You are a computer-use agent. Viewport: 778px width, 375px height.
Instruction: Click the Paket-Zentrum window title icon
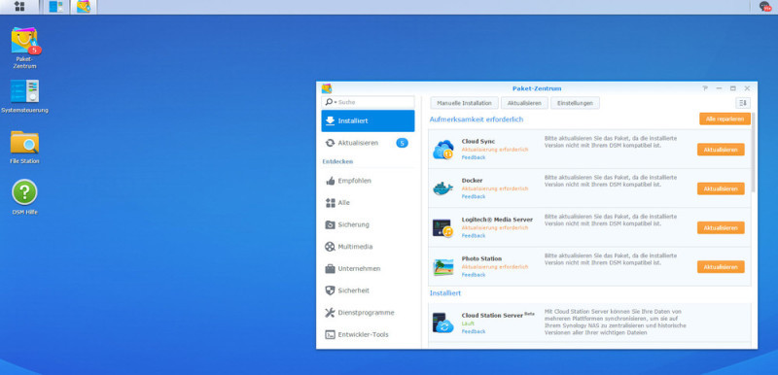tap(327, 88)
